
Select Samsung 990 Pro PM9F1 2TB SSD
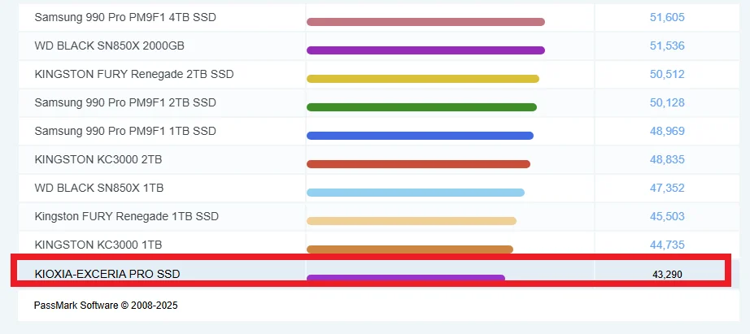[x=125, y=102]
